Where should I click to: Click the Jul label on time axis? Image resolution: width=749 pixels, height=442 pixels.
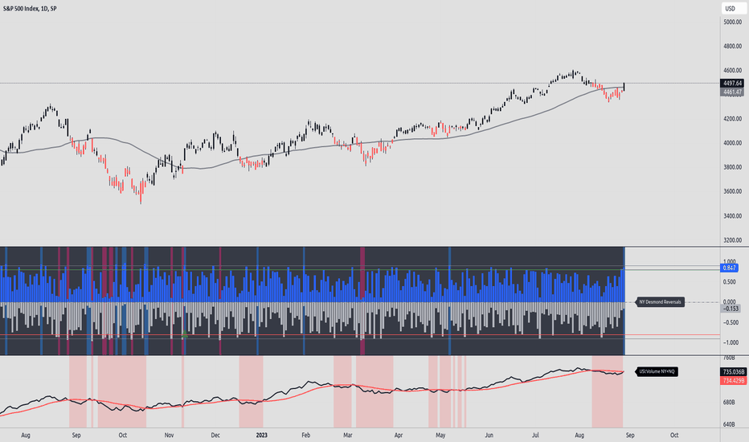coord(535,436)
